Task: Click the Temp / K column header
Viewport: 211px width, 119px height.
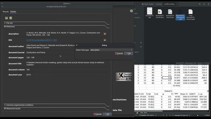Action: [x=184, y=94]
